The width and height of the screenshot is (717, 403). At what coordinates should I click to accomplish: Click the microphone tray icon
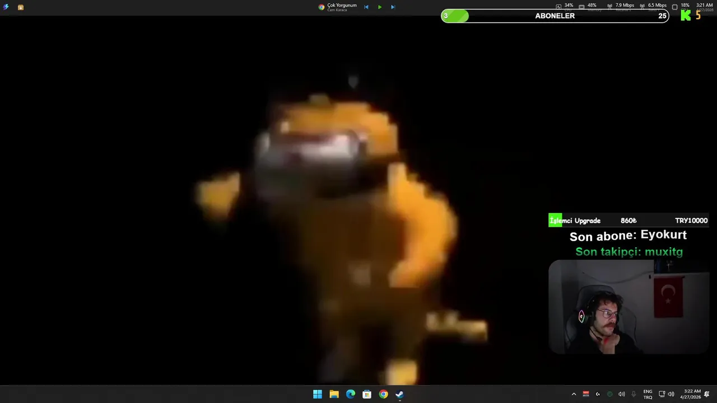[x=634, y=394]
